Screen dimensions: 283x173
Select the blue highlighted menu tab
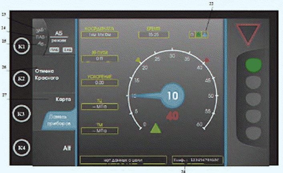tap(59, 120)
